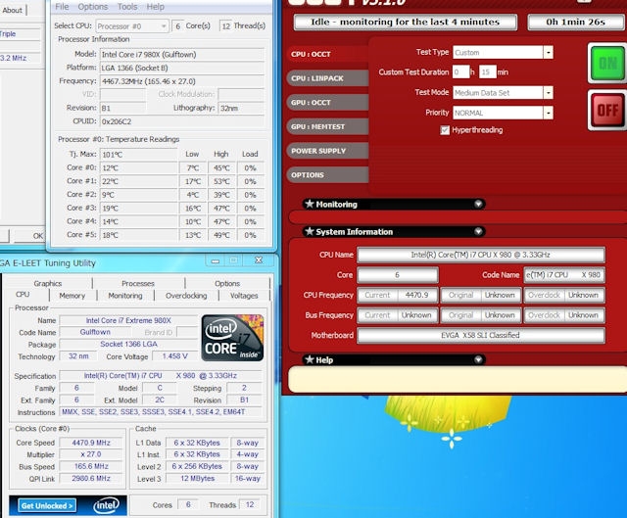Switch to the Graphics tab in E-LEET

[x=48, y=283]
